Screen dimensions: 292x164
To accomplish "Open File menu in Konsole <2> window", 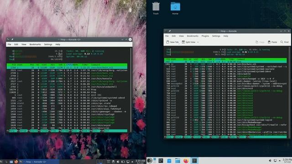I will [x=9, y=45].
